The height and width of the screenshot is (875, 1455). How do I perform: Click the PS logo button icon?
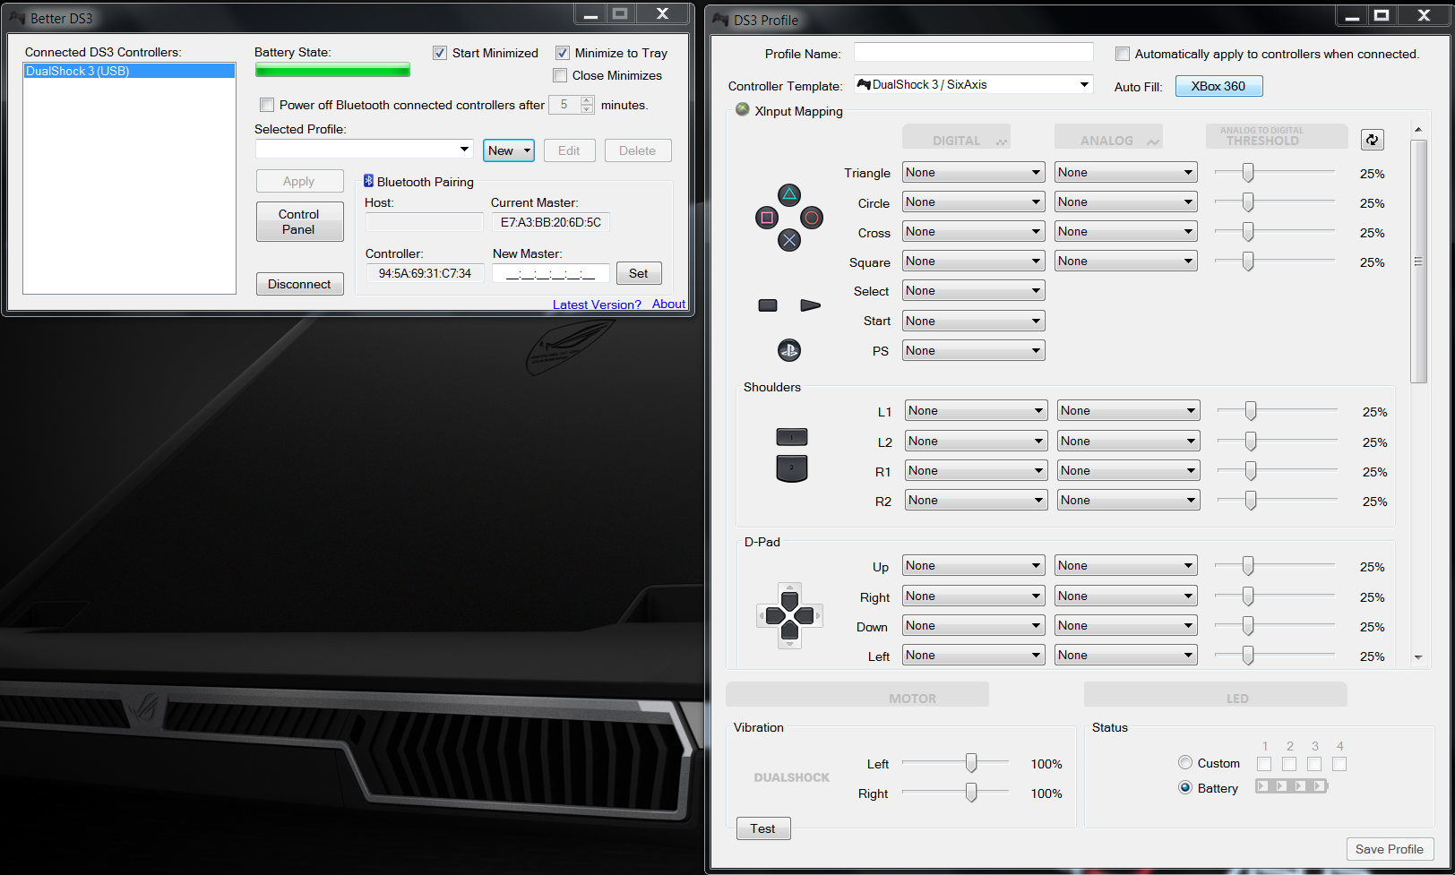789,350
